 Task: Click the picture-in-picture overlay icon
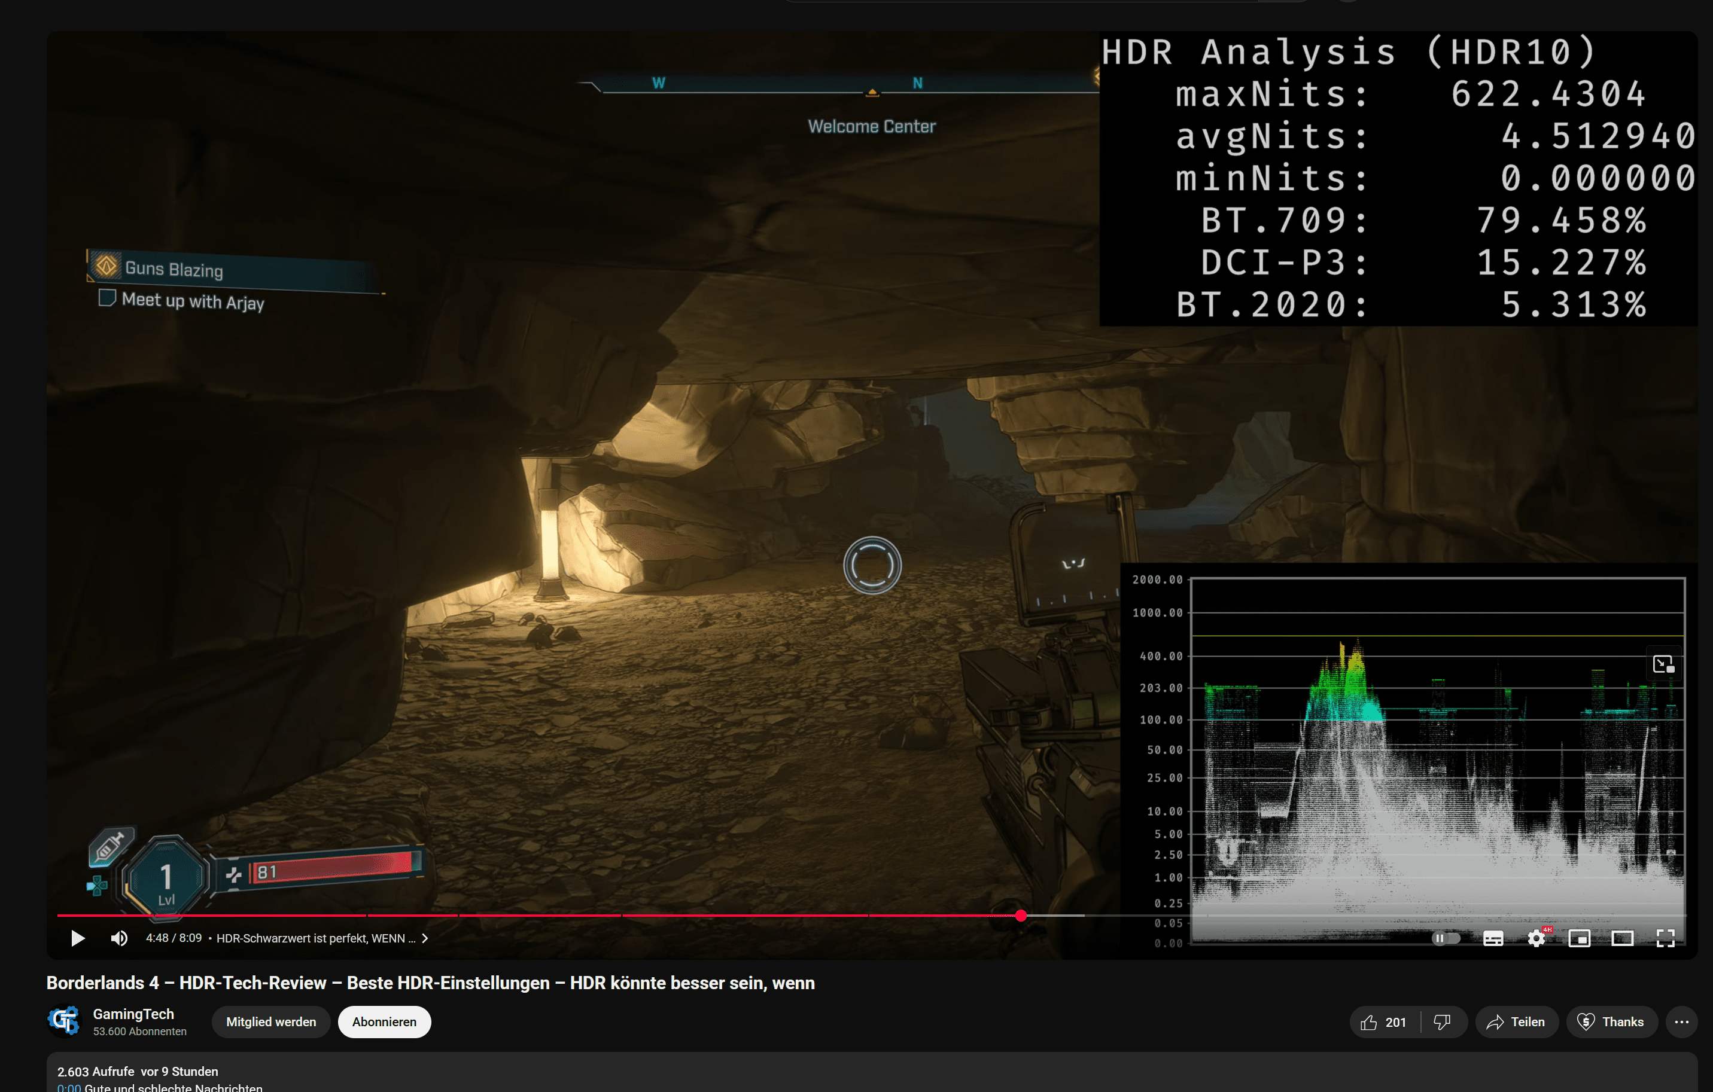(x=1663, y=664)
